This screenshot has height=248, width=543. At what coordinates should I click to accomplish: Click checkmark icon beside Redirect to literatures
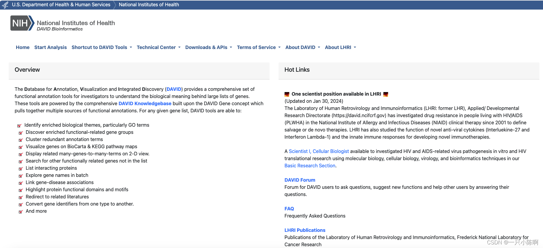[21, 197]
